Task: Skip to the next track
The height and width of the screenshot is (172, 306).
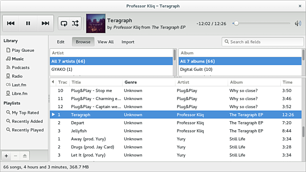Action: pos(45,23)
